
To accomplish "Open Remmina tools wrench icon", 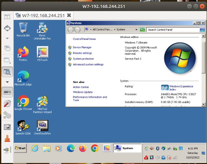I will click(x=7, y=104).
